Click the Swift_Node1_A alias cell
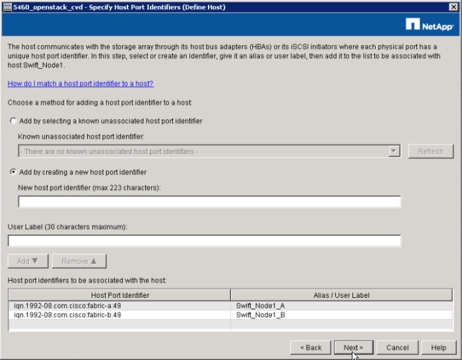The width and height of the screenshot is (462, 360). coord(341,306)
